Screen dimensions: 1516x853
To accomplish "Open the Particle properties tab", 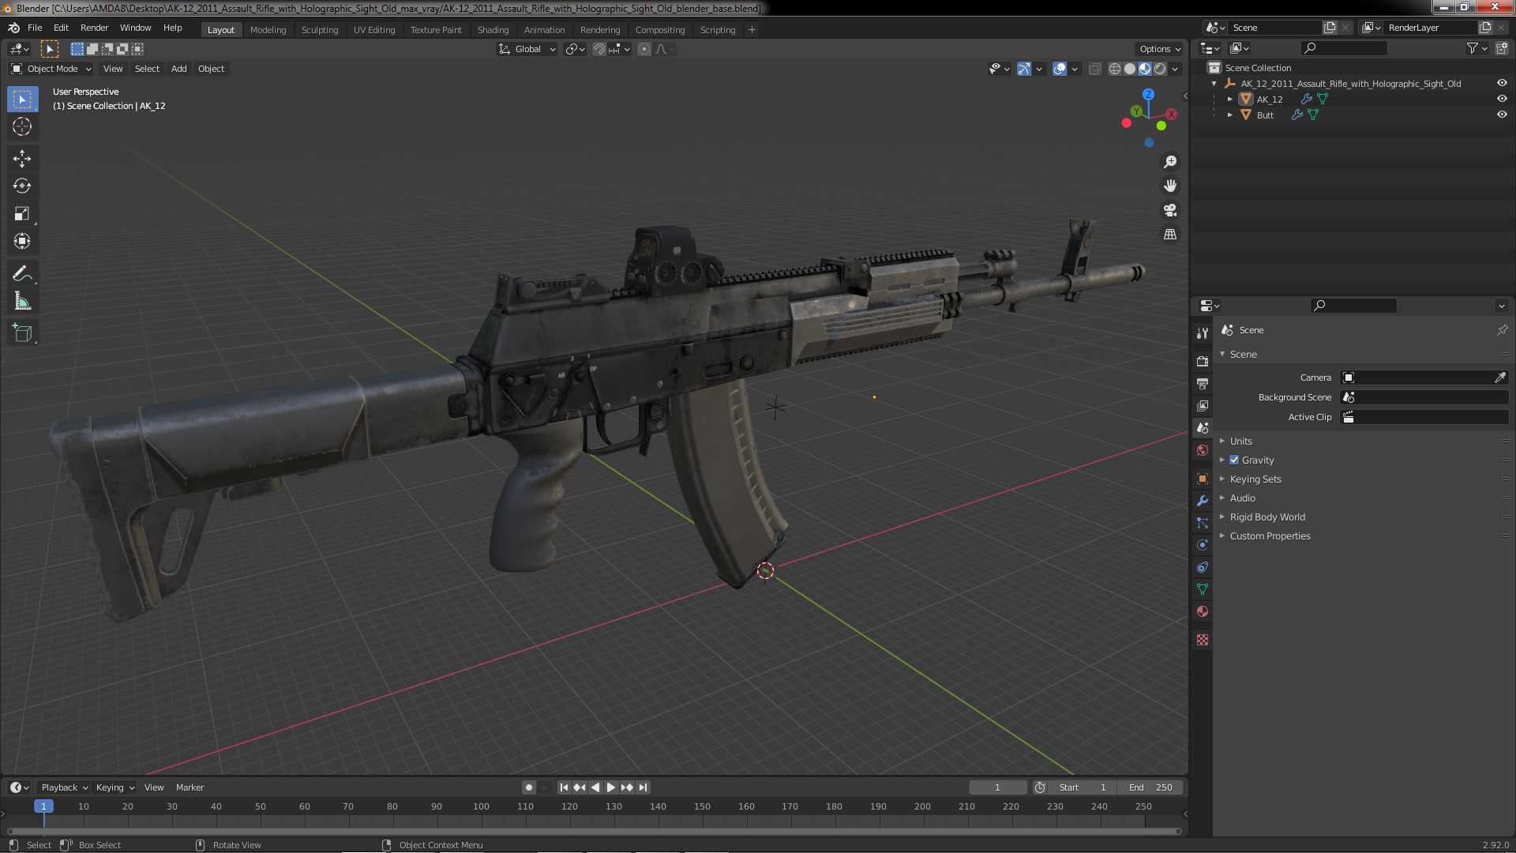I will [x=1202, y=523].
